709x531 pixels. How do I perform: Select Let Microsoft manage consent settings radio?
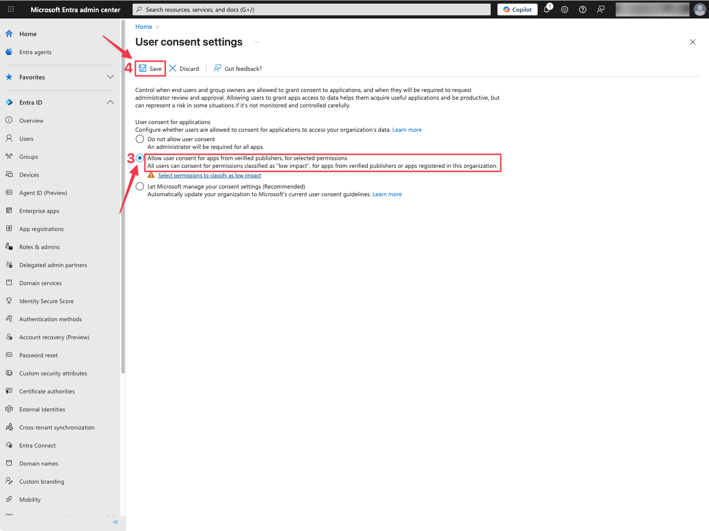[x=140, y=186]
